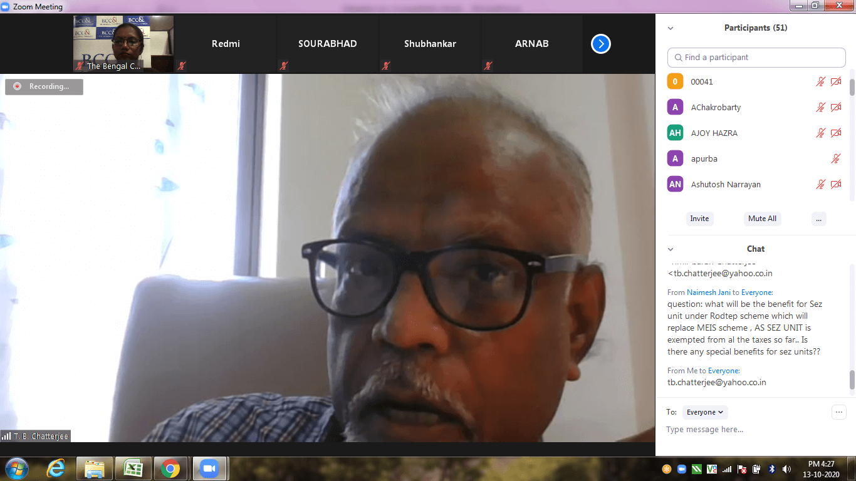Image resolution: width=856 pixels, height=481 pixels.
Task: Click the search magnifier in Find a participant
Action: click(678, 58)
